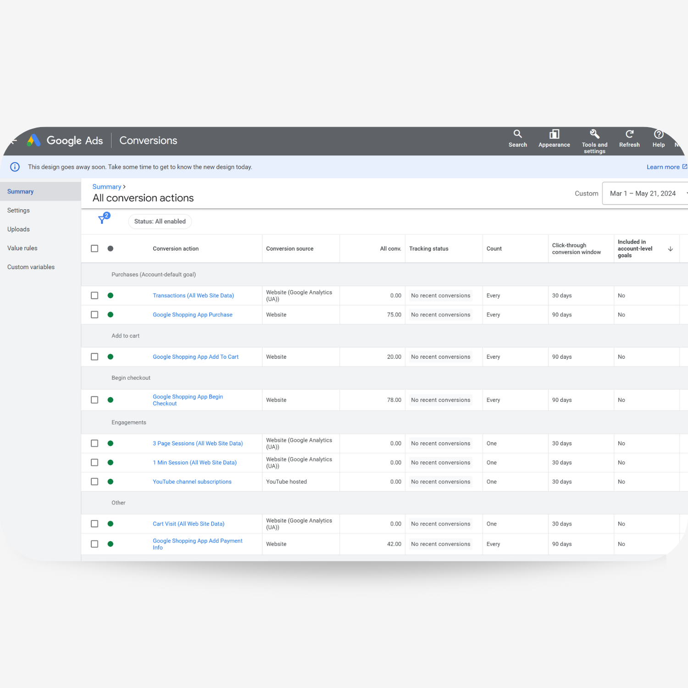Image resolution: width=688 pixels, height=688 pixels.
Task: Click green status dot for YouTube channel subscriptions
Action: pyautogui.click(x=111, y=482)
